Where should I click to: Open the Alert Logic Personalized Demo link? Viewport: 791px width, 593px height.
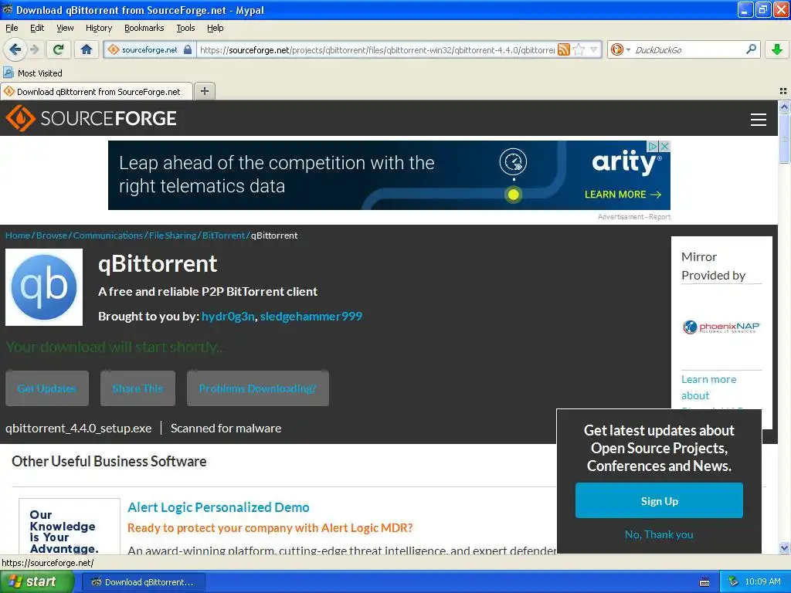pyautogui.click(x=219, y=507)
